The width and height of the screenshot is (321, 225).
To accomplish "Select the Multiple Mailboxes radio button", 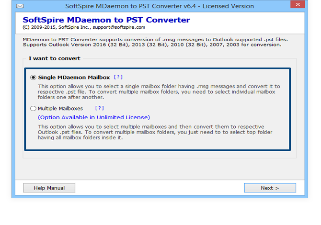I will [33, 108].
